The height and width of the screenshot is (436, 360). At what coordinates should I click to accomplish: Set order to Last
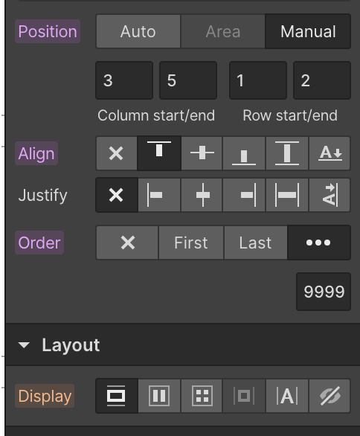(255, 243)
